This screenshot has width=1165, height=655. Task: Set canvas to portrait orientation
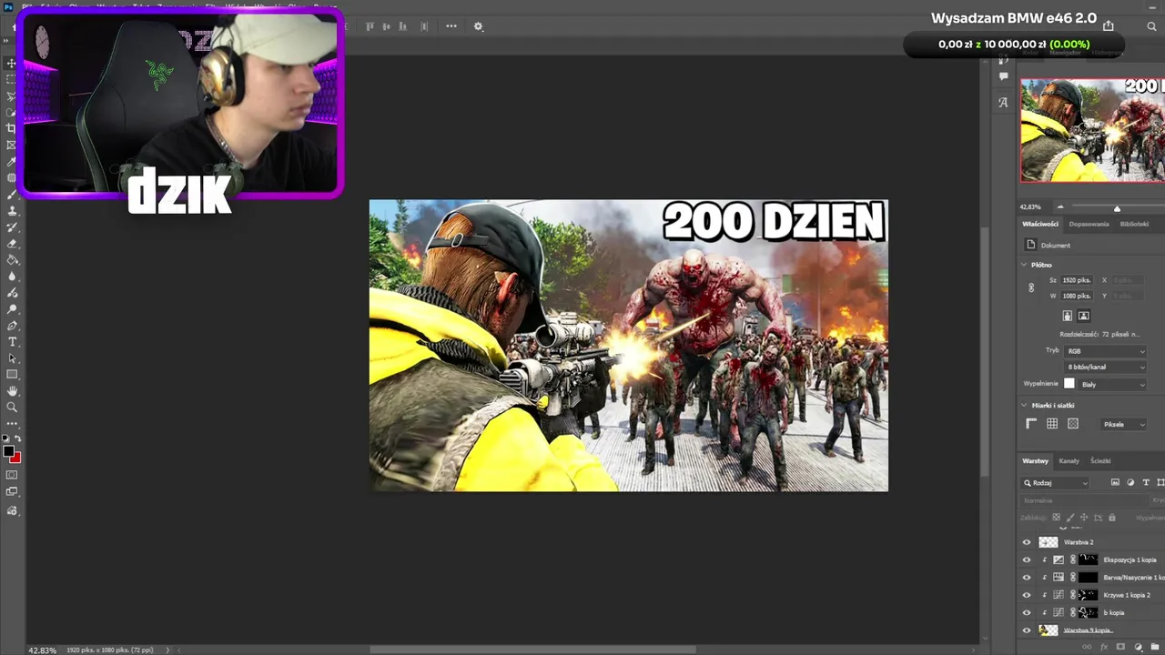1067,316
